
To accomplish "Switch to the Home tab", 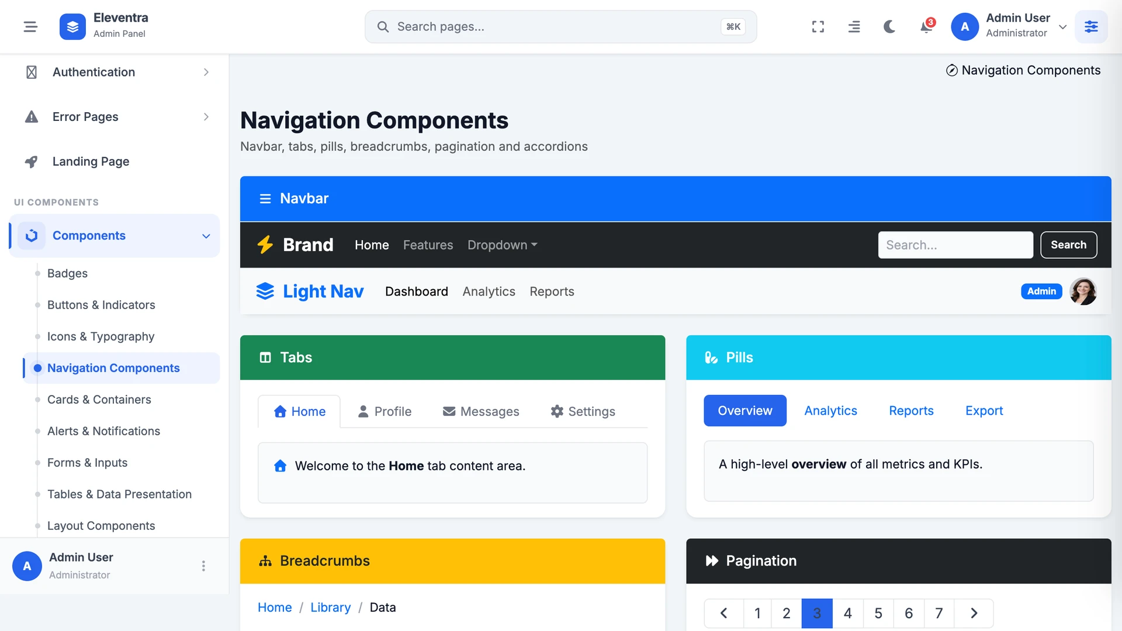I will (299, 411).
